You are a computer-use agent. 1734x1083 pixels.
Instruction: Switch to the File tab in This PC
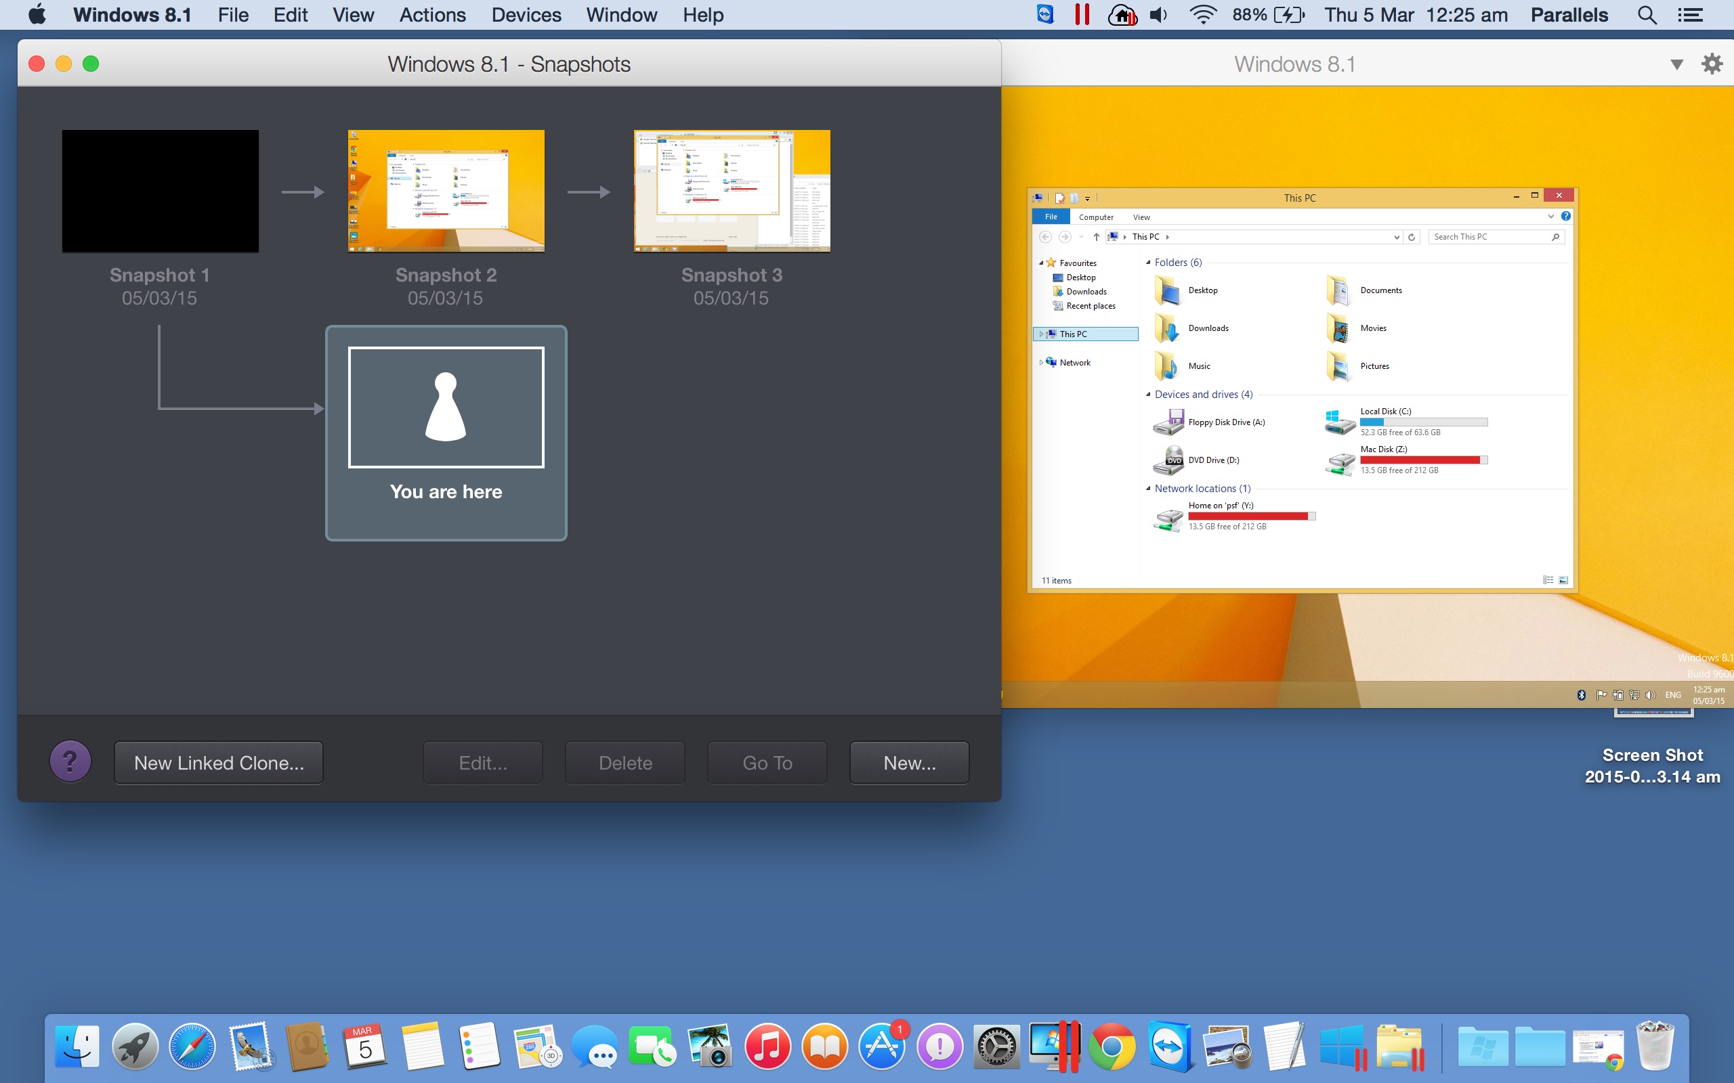(1051, 217)
